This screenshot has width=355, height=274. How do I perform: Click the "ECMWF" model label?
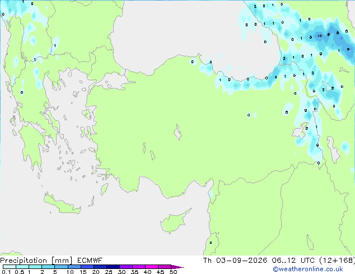[x=90, y=261]
